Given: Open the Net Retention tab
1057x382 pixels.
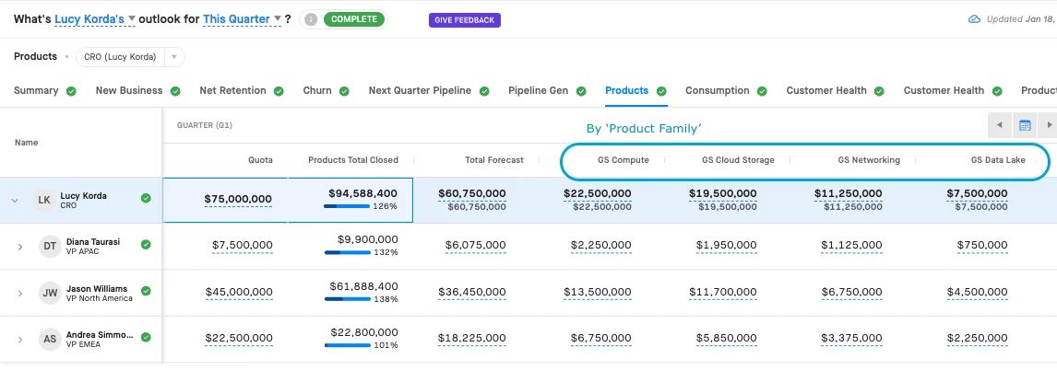Looking at the screenshot, I should tap(232, 90).
